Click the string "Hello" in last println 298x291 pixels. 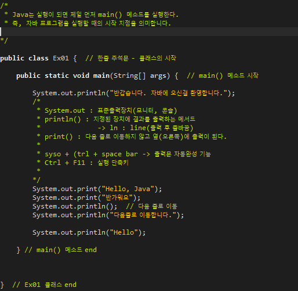124,232
